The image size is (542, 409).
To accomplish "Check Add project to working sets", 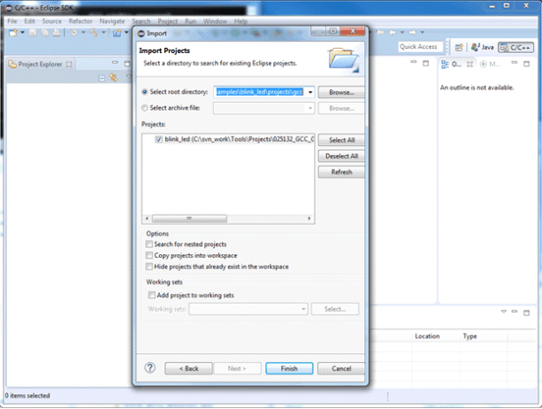I will [x=151, y=295].
